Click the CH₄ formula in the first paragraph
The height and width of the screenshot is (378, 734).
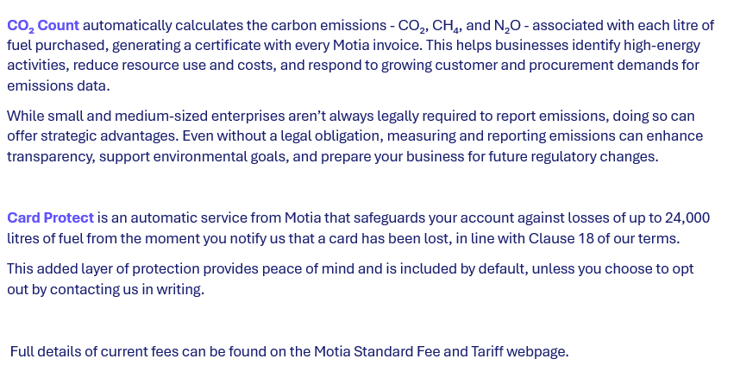(446, 26)
